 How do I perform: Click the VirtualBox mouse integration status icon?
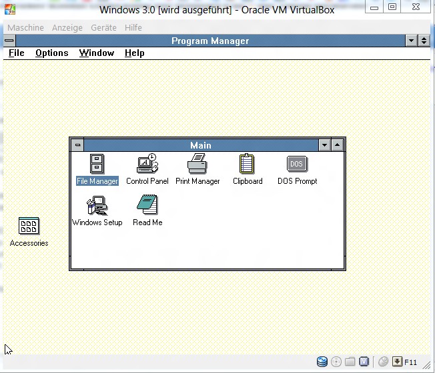[384, 362]
